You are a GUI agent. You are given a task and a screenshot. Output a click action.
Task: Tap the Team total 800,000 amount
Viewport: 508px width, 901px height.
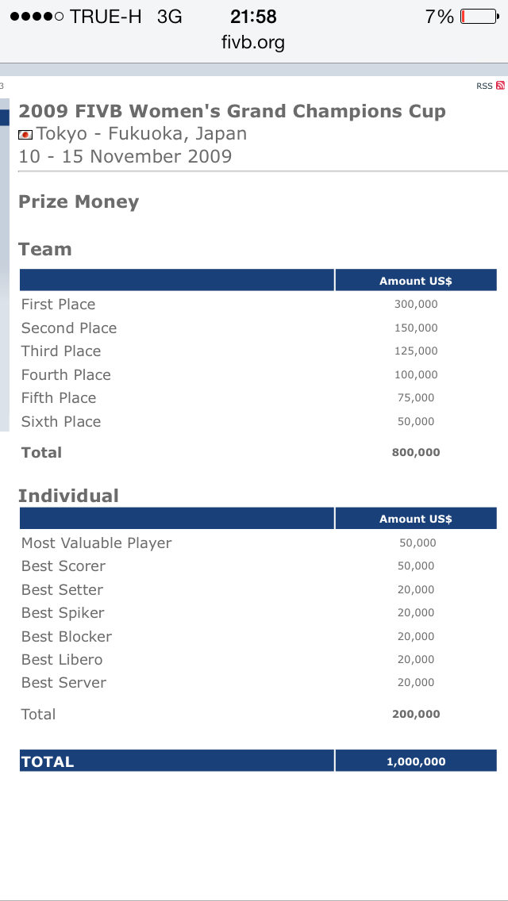pyautogui.click(x=416, y=453)
